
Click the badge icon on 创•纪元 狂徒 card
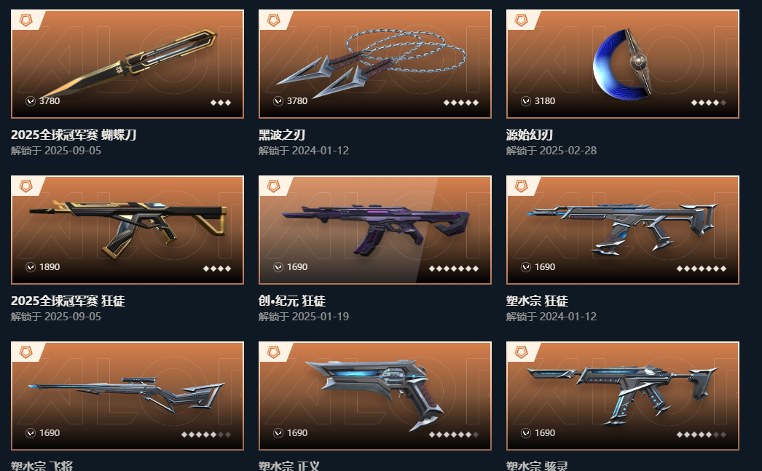[x=274, y=186]
